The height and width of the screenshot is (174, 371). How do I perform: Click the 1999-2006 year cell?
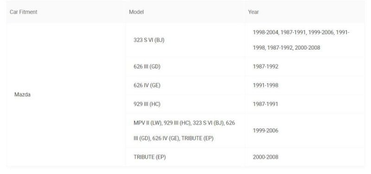coord(305,130)
